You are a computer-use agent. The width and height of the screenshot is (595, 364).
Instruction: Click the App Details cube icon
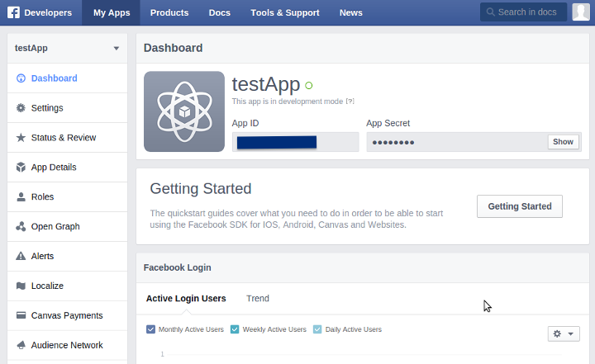[x=21, y=167]
